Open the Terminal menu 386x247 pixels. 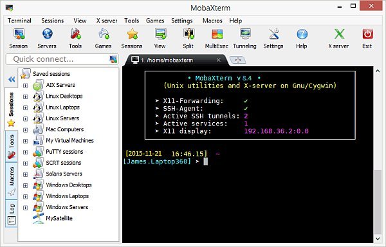19,21
